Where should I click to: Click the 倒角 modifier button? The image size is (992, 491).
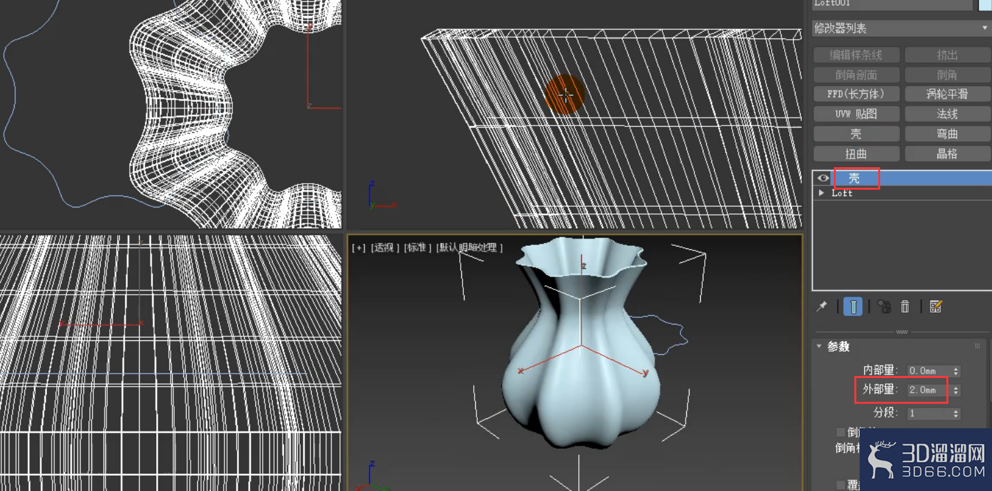tap(948, 75)
